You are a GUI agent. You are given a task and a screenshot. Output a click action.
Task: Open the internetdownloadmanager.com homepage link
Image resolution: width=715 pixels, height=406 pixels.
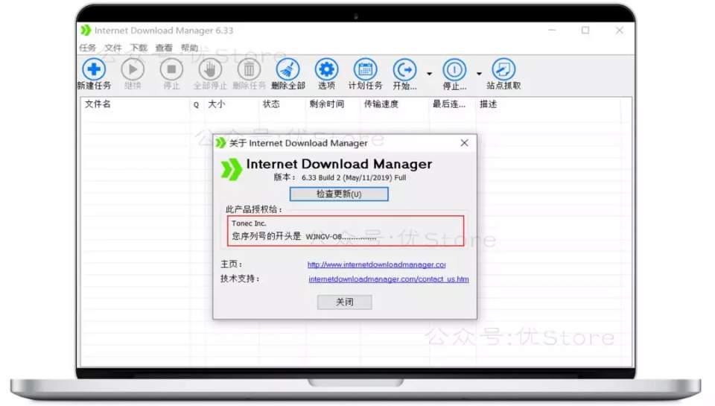376,264
